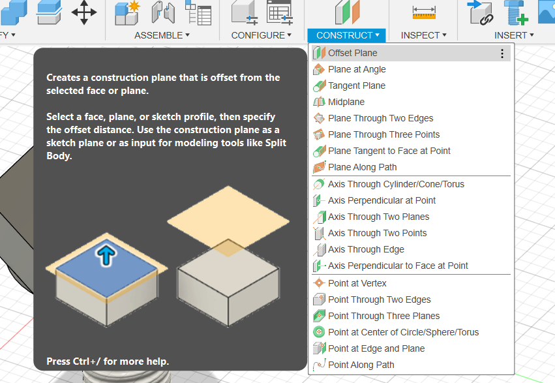Choose Axis Through Two Points
This screenshot has height=383, width=555.
411,233
